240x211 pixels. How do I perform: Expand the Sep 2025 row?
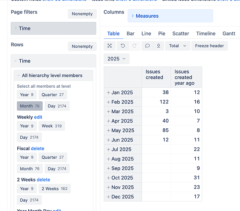pos(108,168)
